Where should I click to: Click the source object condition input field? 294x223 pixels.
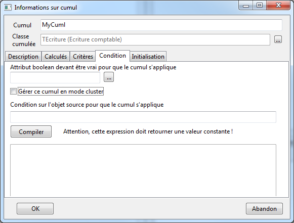pos(143,117)
